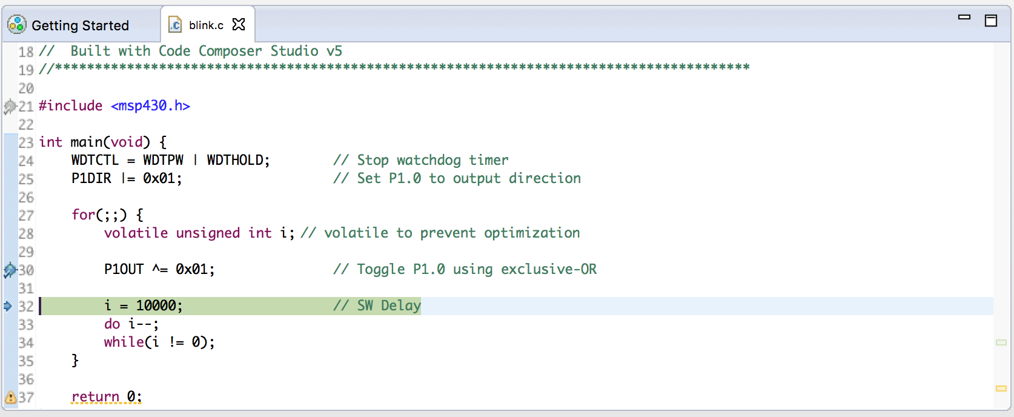Click the blink.c C file icon
1014x417 pixels.
click(x=175, y=24)
